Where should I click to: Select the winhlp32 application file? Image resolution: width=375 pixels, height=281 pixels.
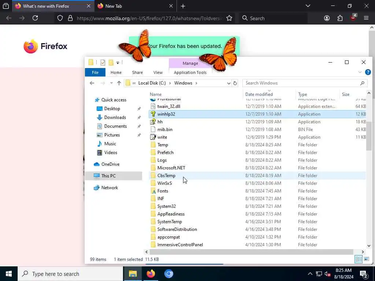(x=257, y=114)
